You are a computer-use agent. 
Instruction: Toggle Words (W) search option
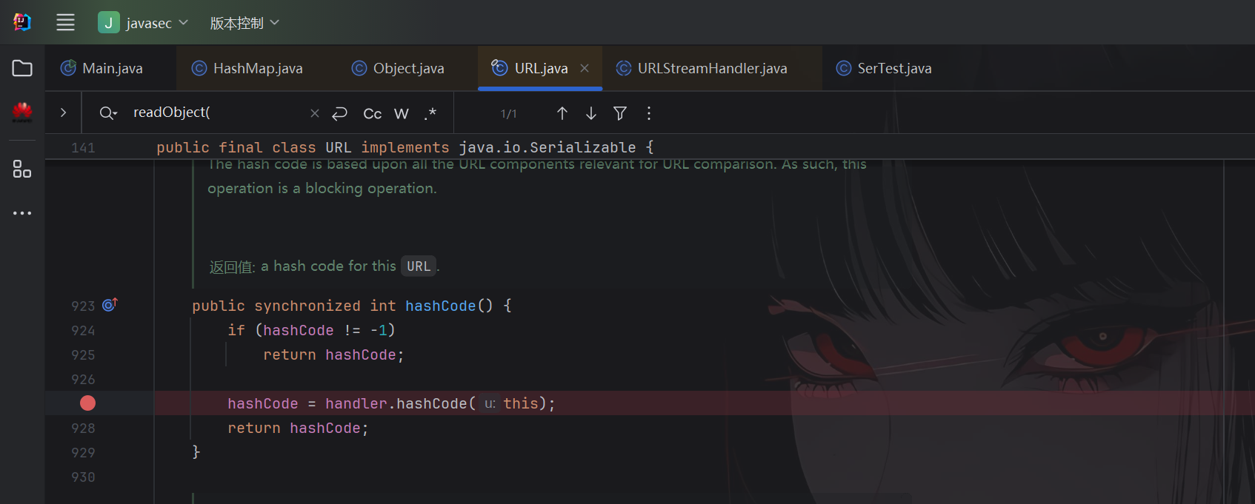pos(402,113)
